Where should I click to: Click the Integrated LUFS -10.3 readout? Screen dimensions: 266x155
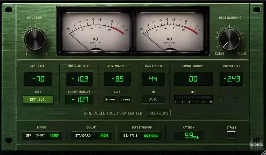(79, 79)
